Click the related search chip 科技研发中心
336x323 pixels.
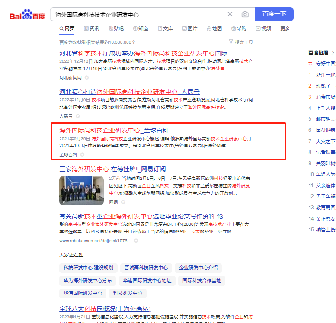(128, 294)
